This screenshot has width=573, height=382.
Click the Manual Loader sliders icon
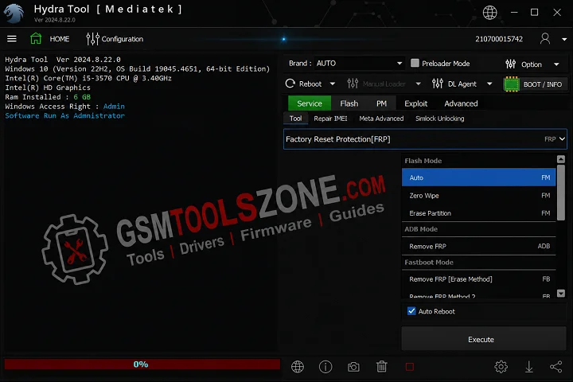(353, 84)
